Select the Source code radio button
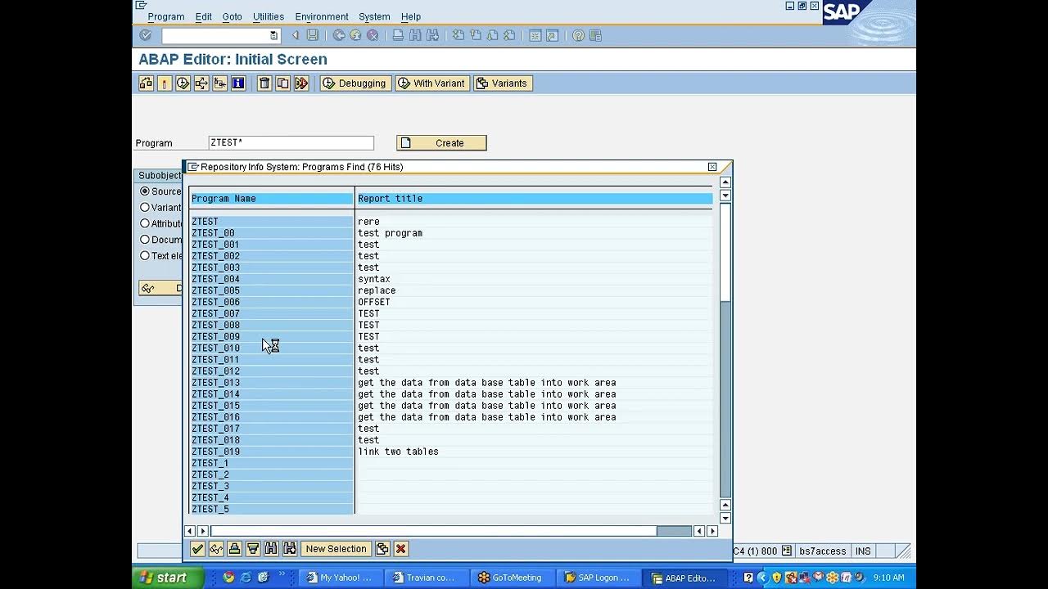Screen dimensions: 1048x589 tap(145, 191)
